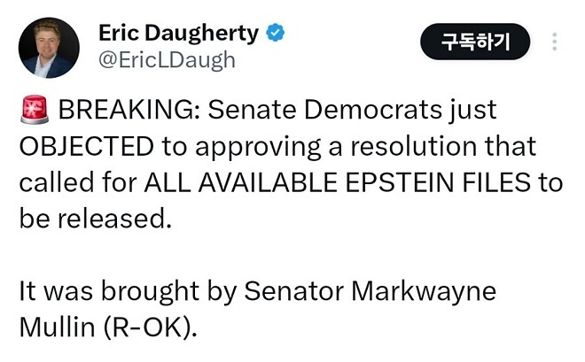Select the phrase Senate Democrats
This screenshot has width=585, height=362.
coord(324,110)
